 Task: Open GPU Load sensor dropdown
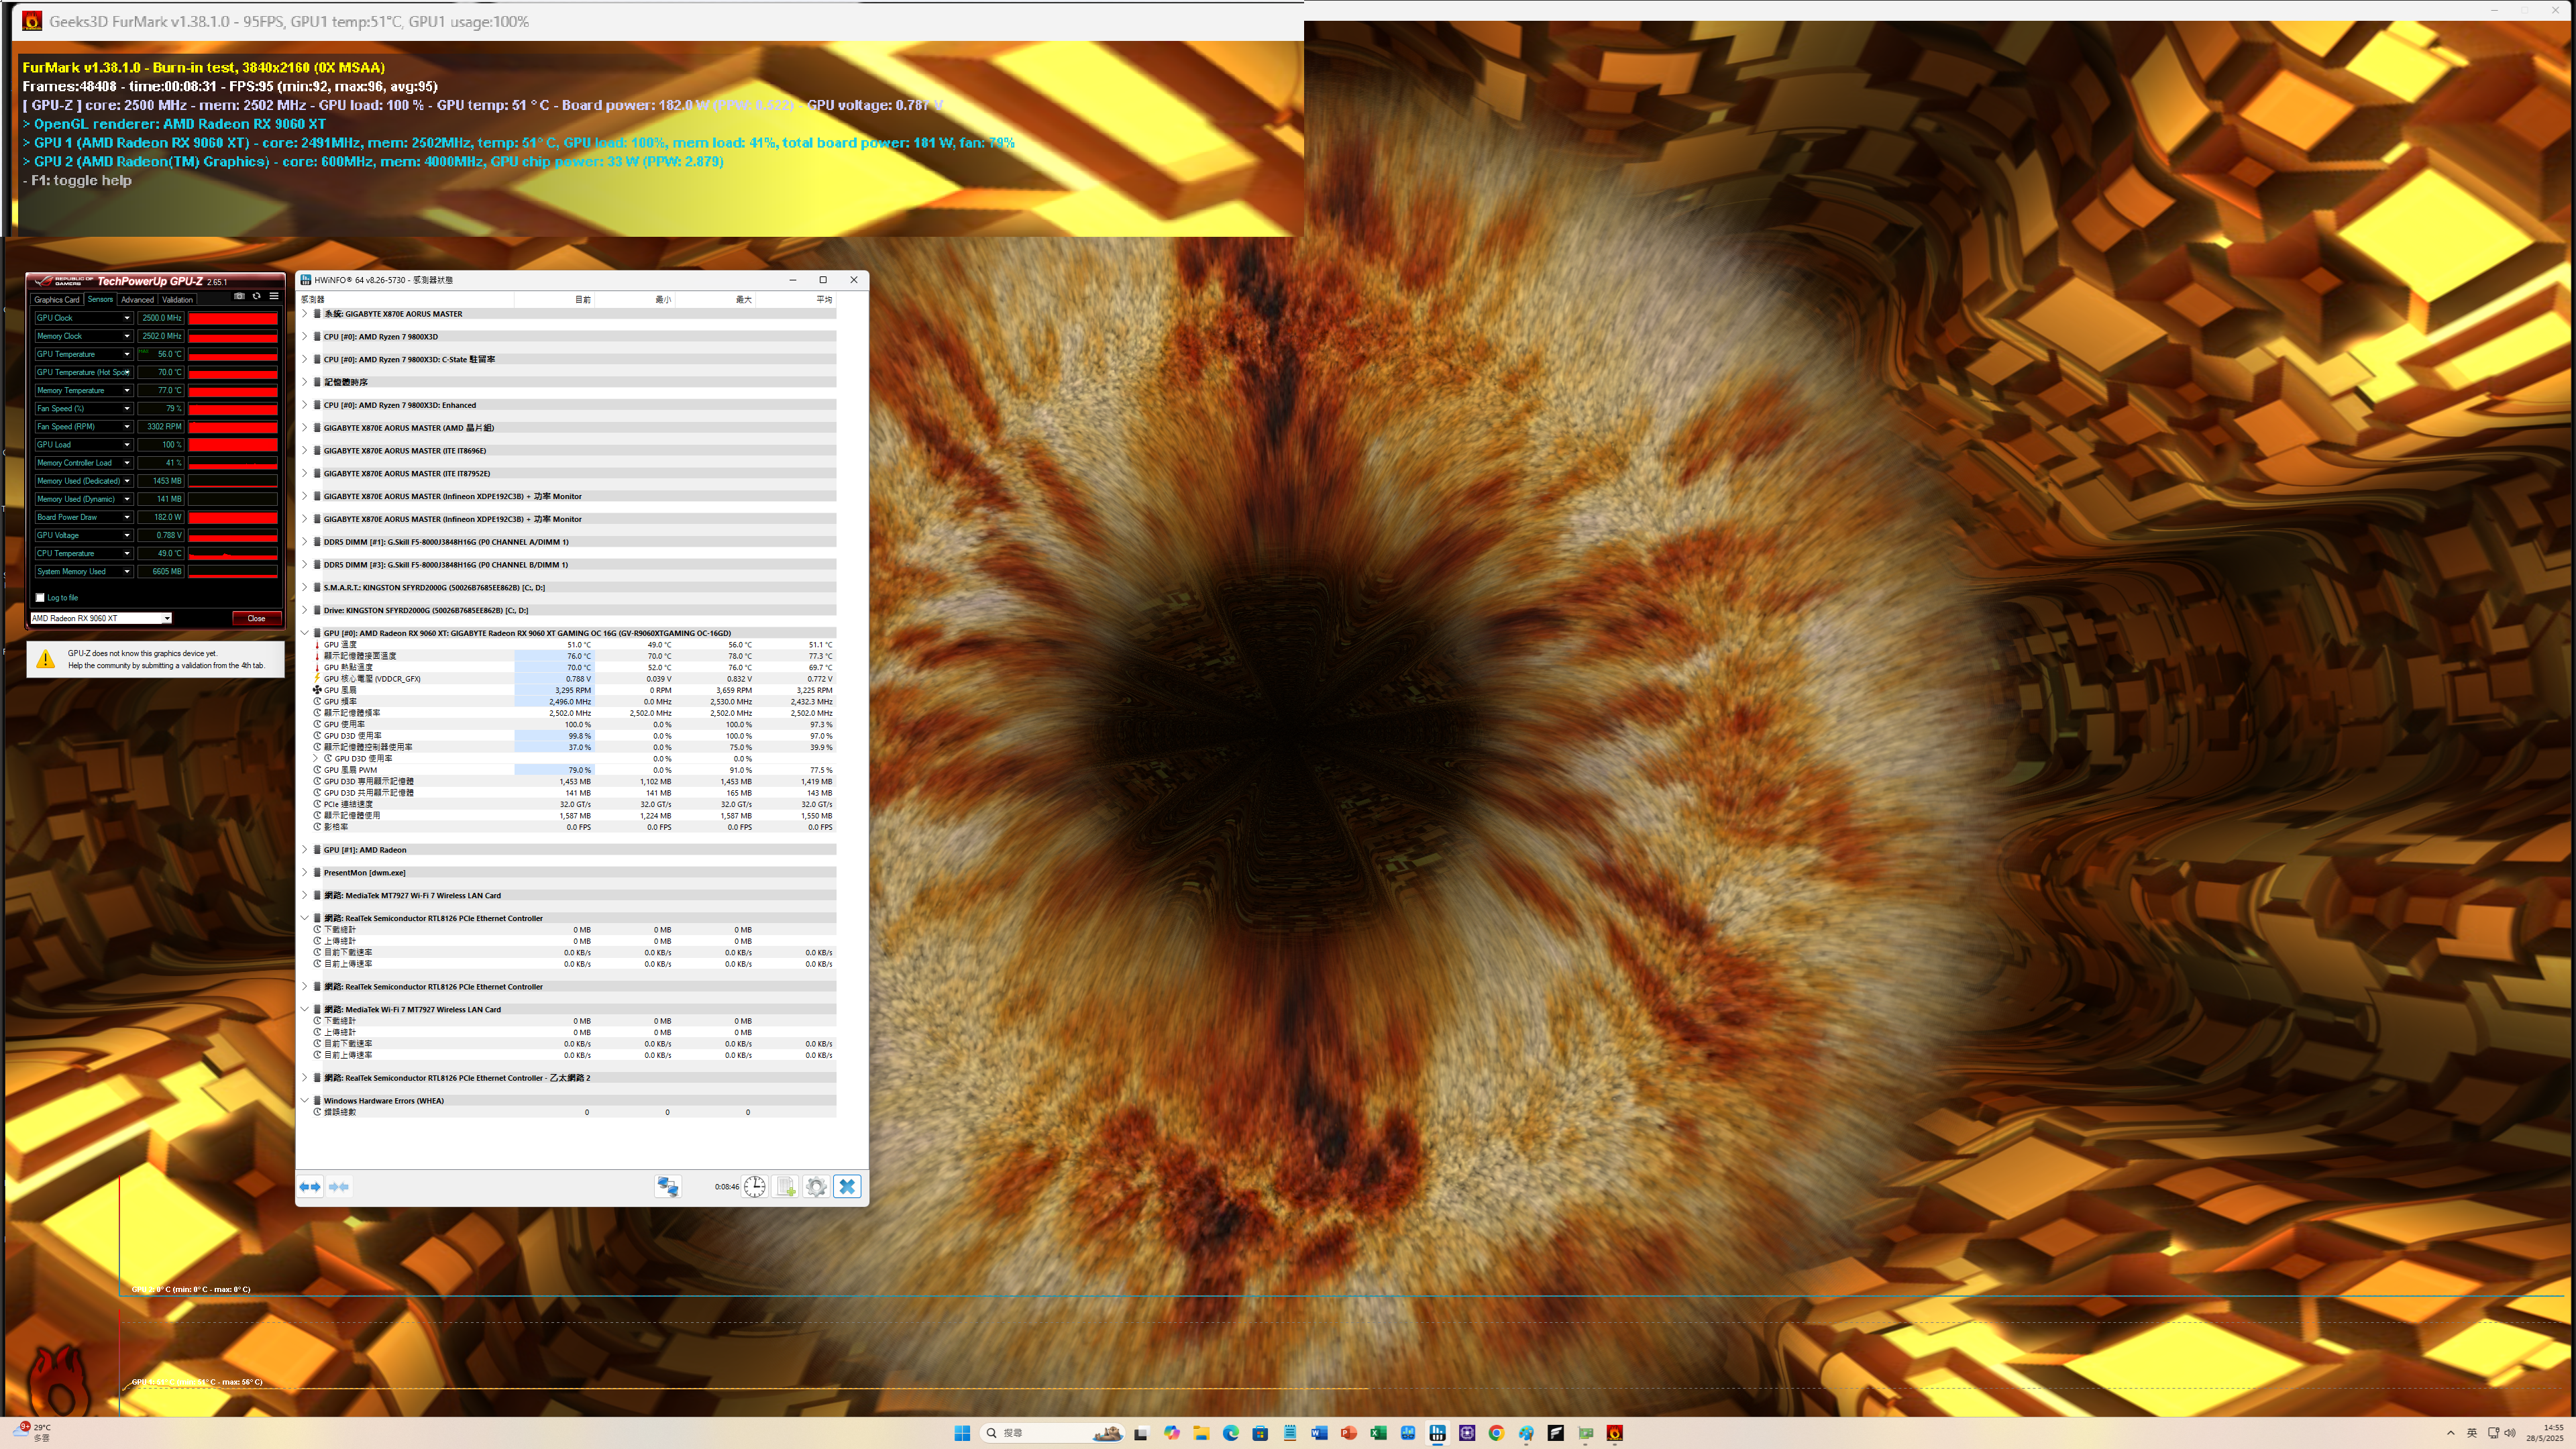pyautogui.click(x=127, y=445)
